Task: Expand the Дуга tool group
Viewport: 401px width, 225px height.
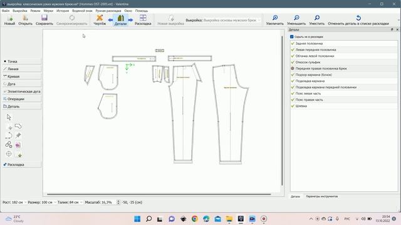Action: 21,84
